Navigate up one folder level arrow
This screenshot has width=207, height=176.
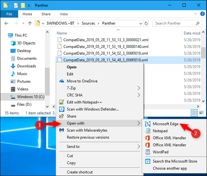point(30,23)
